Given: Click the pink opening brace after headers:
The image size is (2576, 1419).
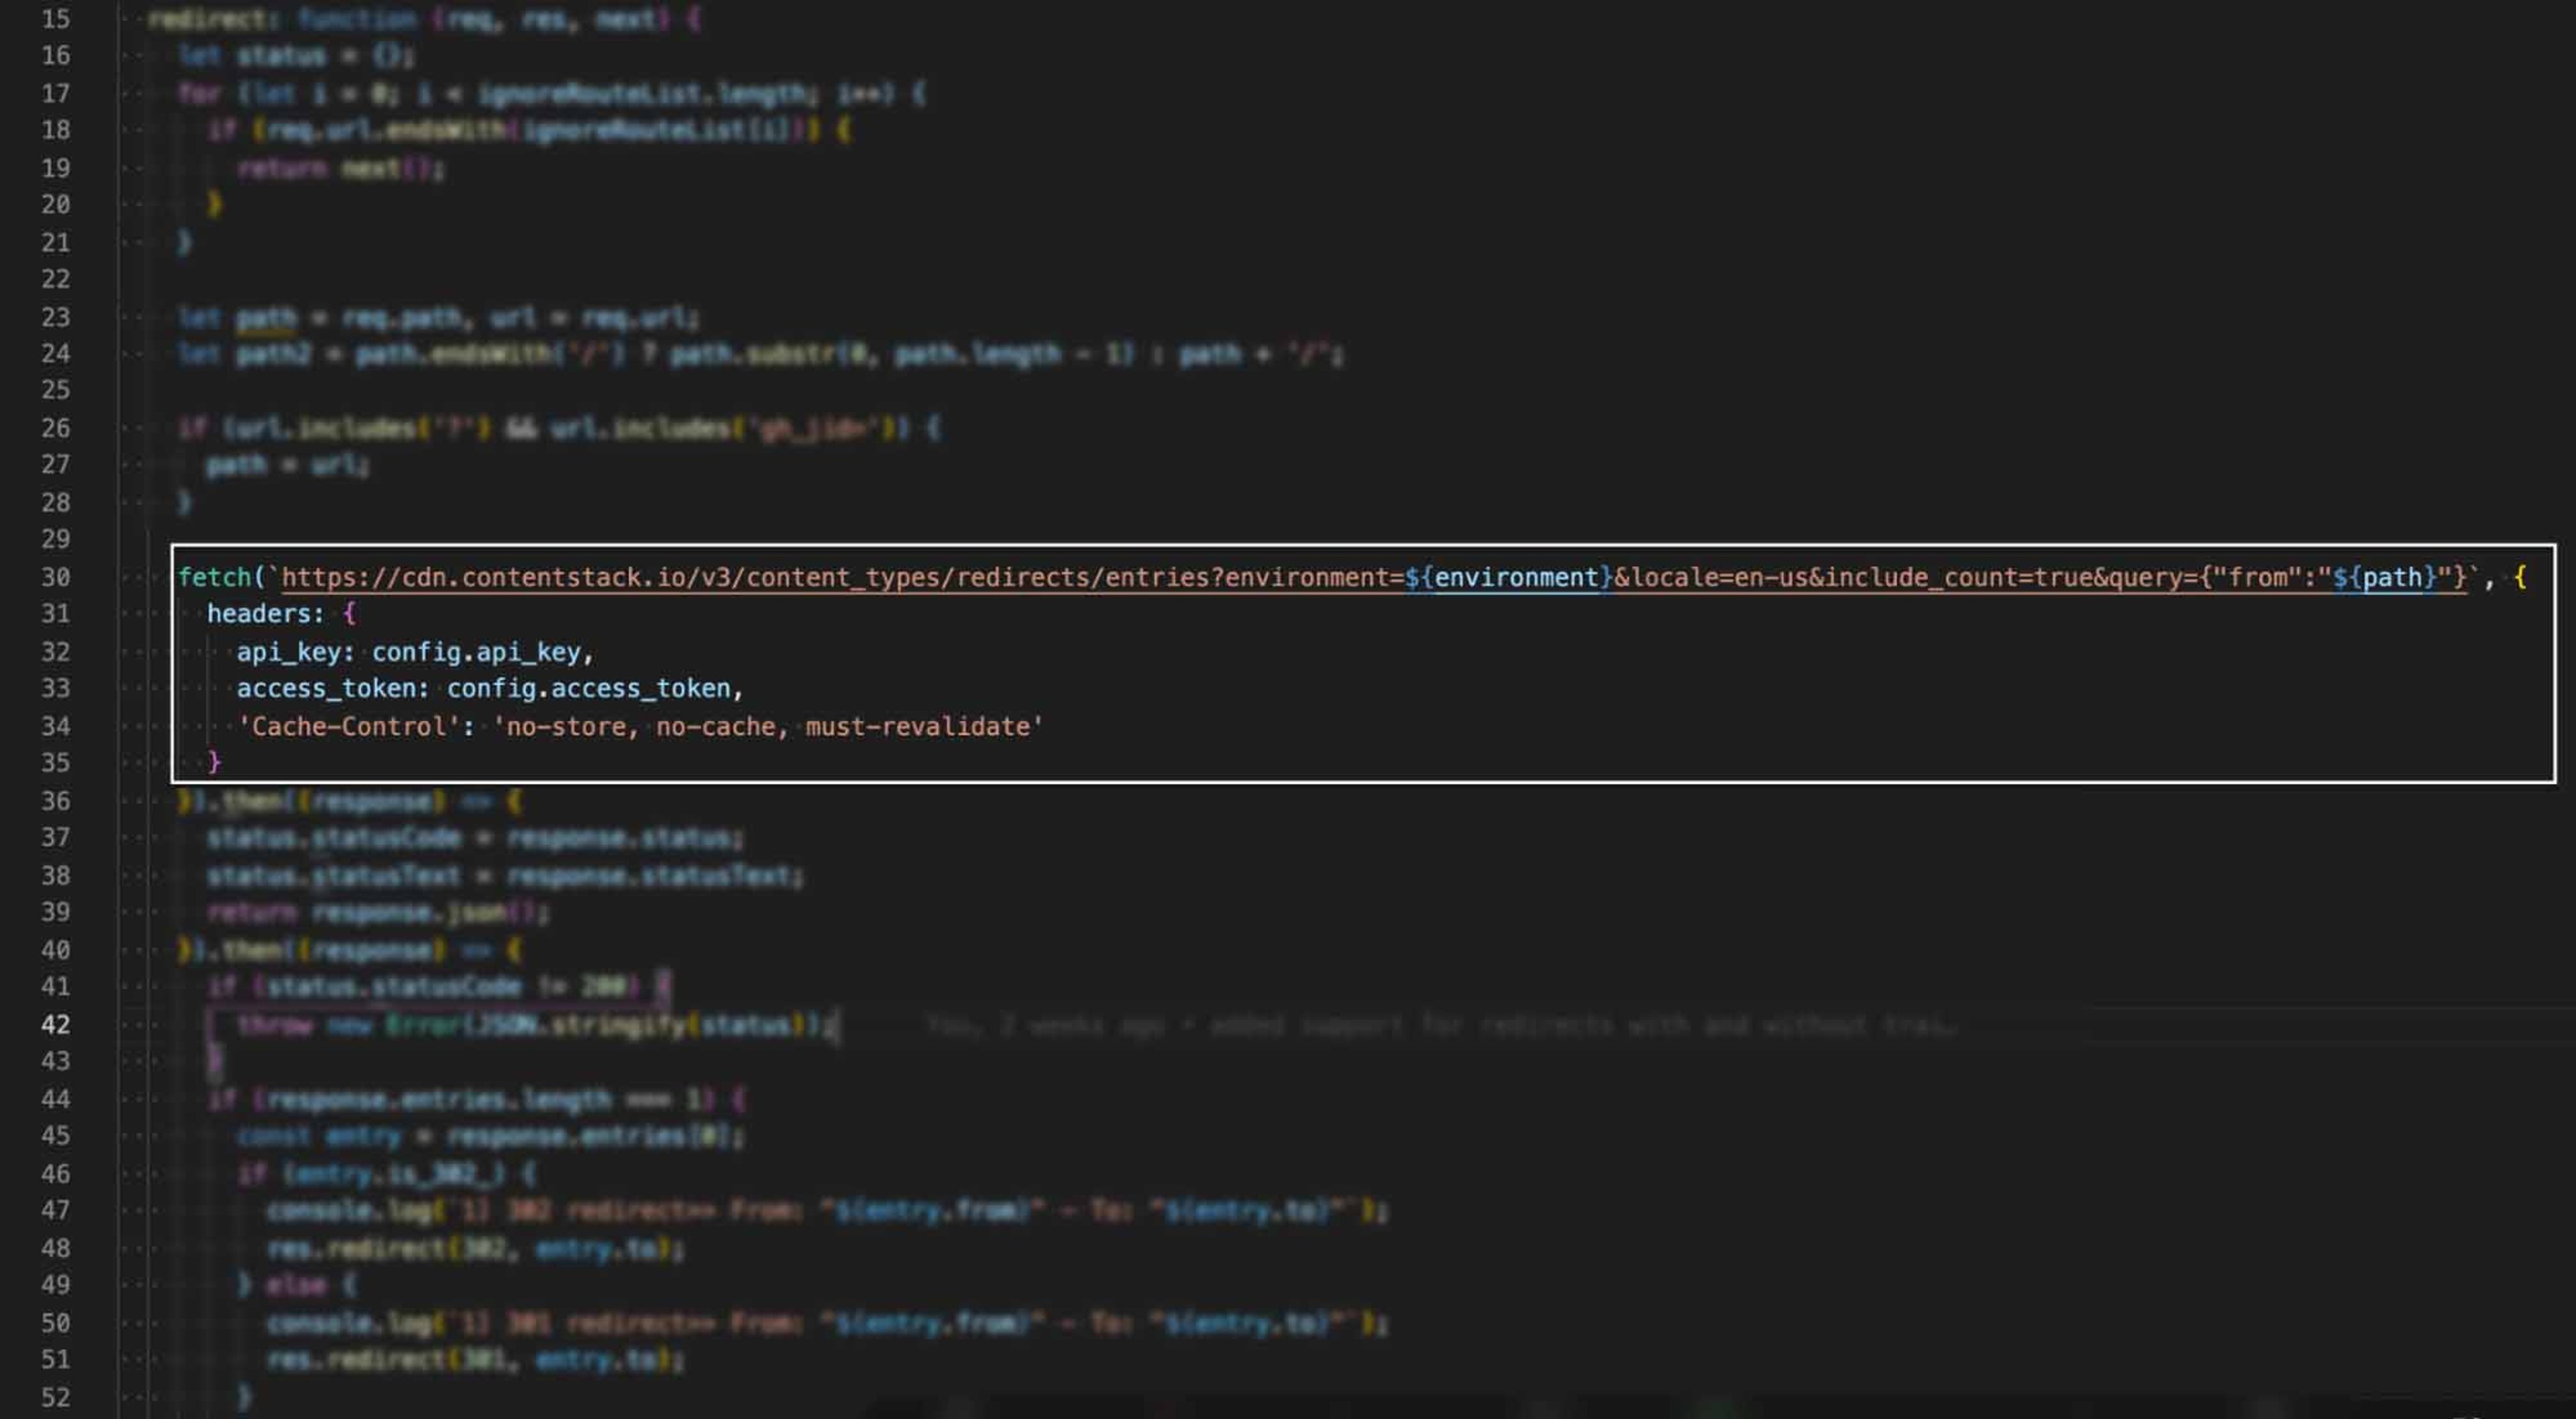Looking at the screenshot, I should 349,613.
